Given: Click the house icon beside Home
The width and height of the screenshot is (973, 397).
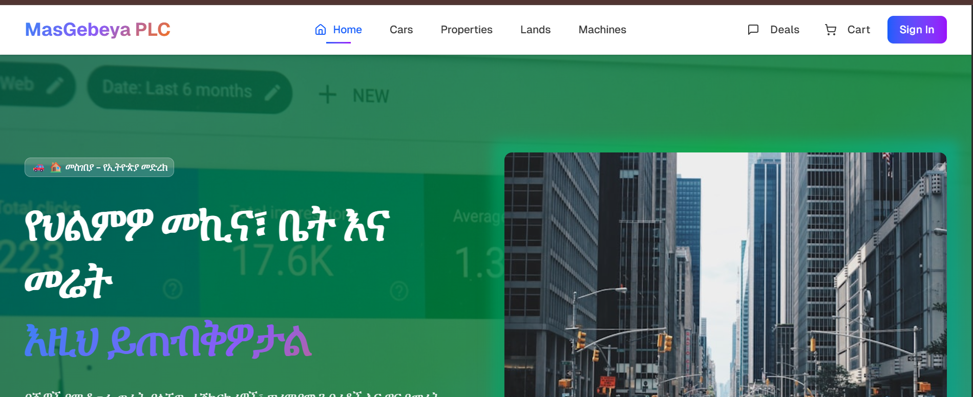Looking at the screenshot, I should pyautogui.click(x=321, y=30).
